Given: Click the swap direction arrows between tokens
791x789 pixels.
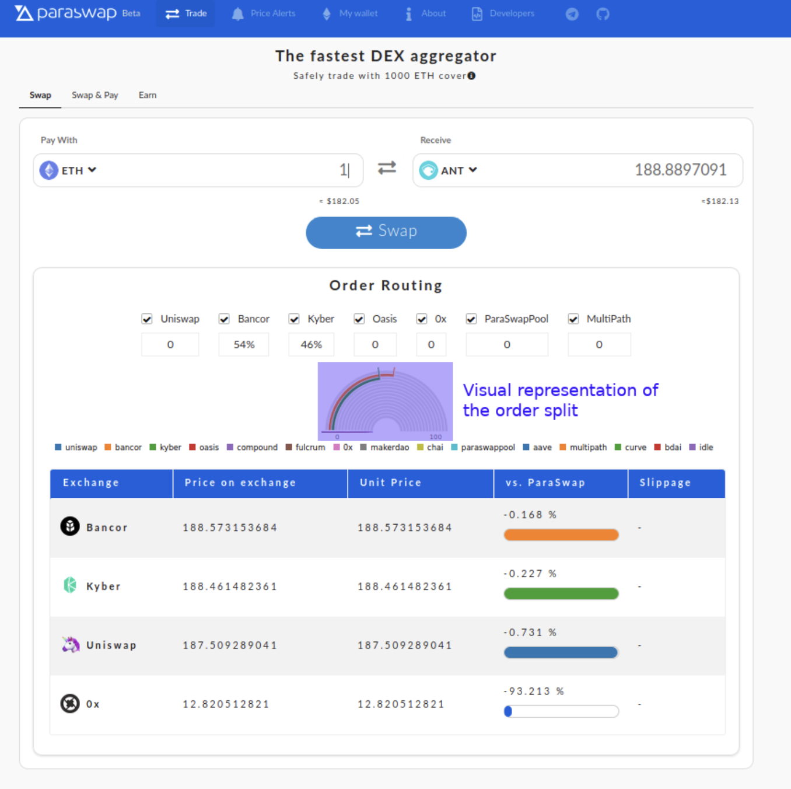Looking at the screenshot, I should (387, 169).
